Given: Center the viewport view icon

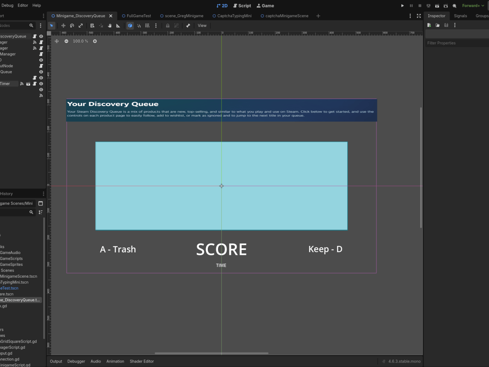Looking at the screenshot, I should [x=57, y=41].
